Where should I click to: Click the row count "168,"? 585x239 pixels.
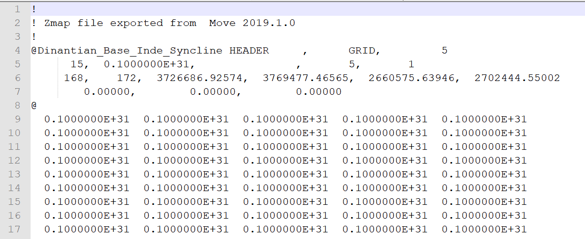click(x=76, y=78)
